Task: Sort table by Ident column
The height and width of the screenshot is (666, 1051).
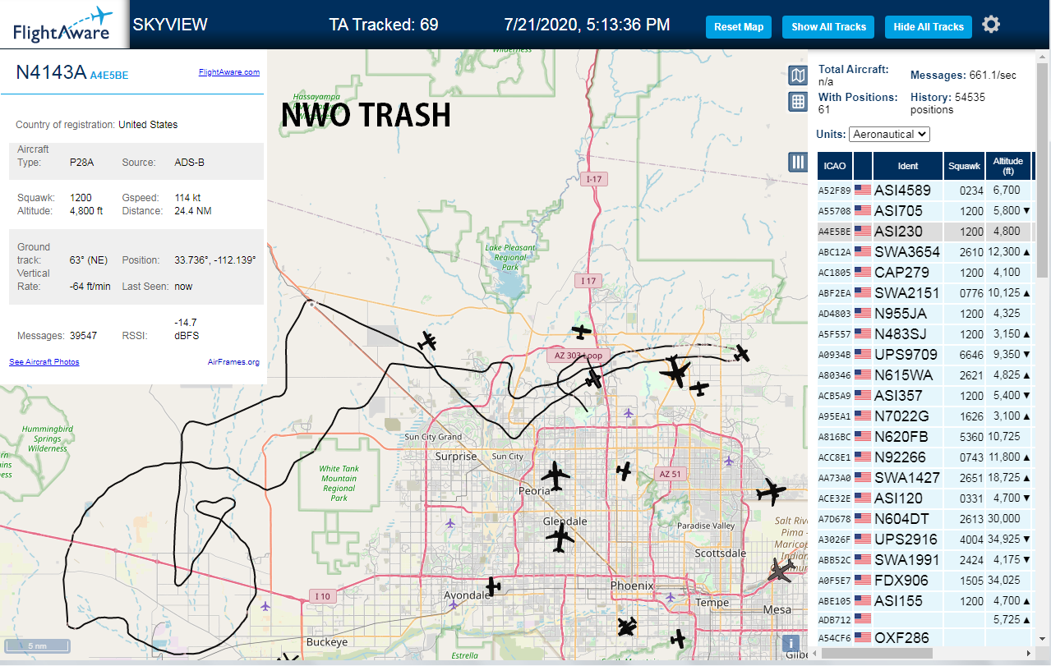Action: (908, 166)
